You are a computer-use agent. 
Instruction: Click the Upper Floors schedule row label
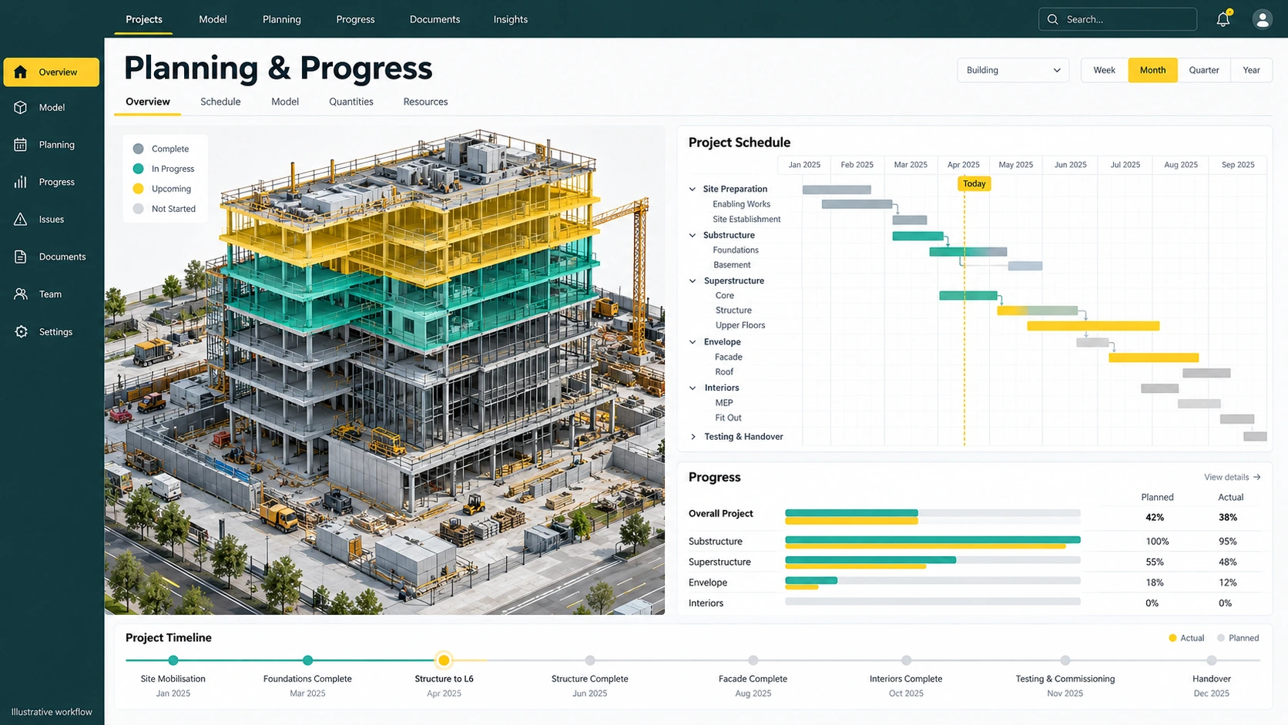click(740, 325)
